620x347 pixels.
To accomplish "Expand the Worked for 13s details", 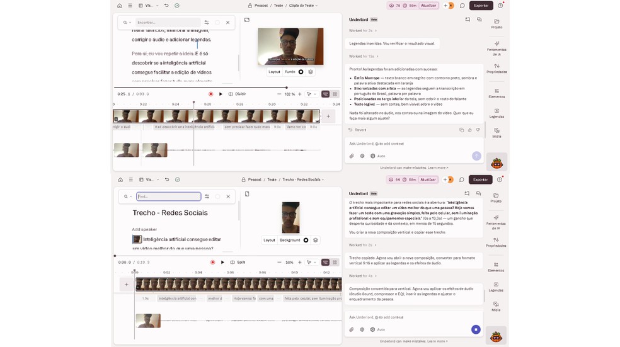I will coord(364,57).
